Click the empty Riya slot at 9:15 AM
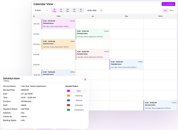Viewport: 178px width, 130px height. pyautogui.click(x=126, y=34)
